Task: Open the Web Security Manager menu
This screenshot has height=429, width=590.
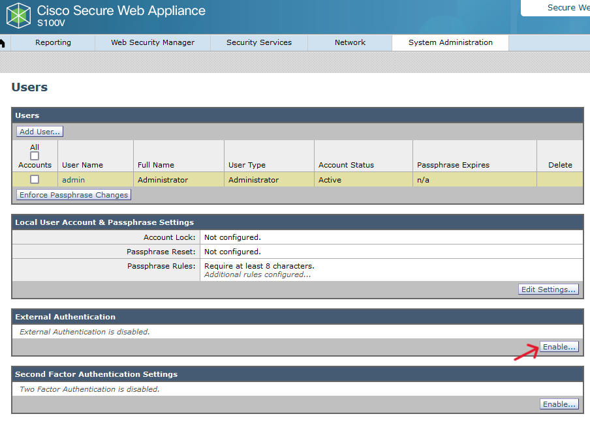Action: click(x=153, y=42)
